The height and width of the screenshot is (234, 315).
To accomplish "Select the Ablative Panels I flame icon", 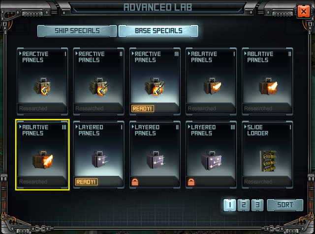I will (212, 86).
